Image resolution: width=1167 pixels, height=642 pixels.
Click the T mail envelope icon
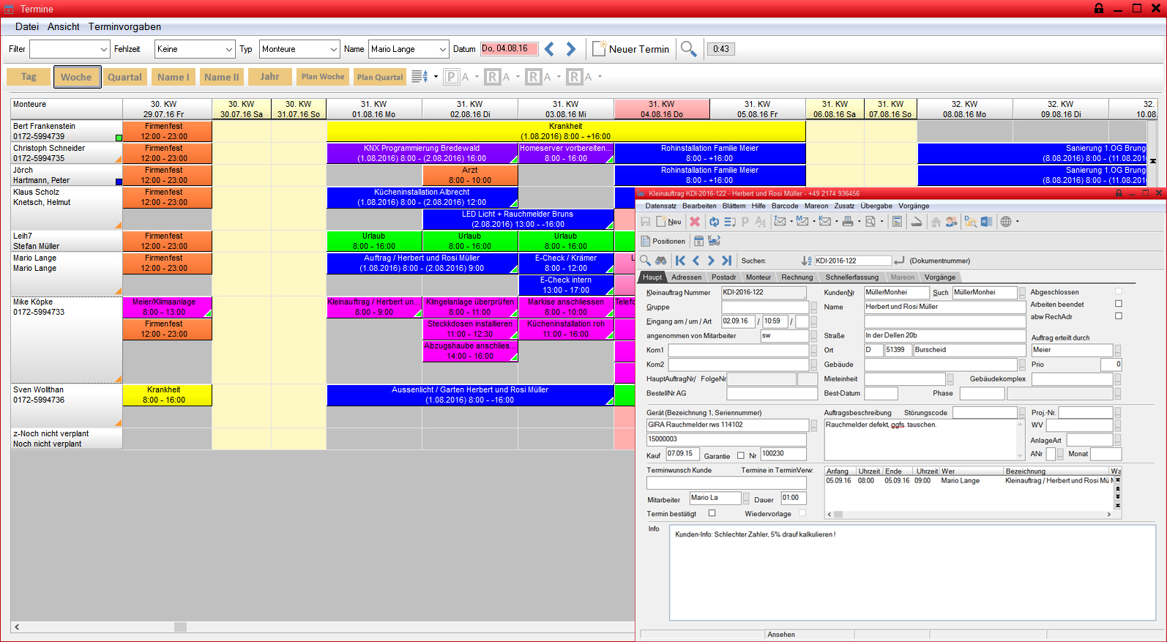[x=780, y=221]
